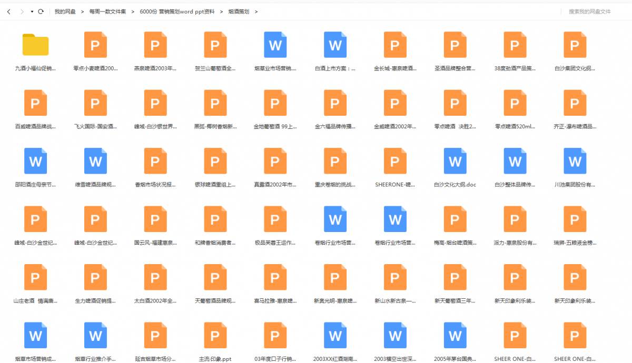Click the 齐正-瀑布啤酒品 PPT icon
Viewport: 632px width, 363px height.
pos(575,103)
